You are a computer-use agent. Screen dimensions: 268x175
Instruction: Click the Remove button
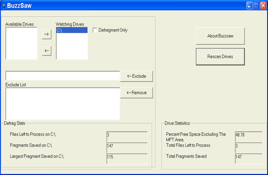pyautogui.click(x=136, y=93)
